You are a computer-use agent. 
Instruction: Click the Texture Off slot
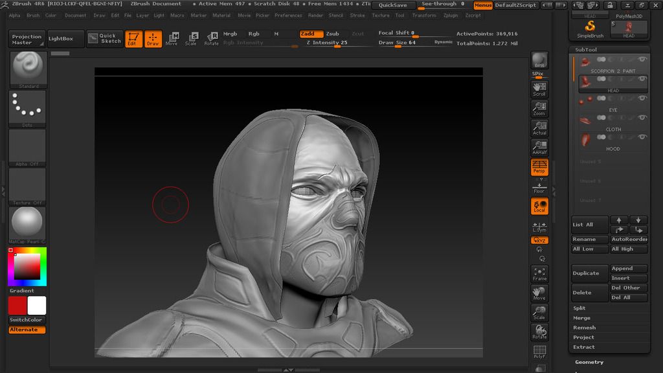(x=27, y=186)
